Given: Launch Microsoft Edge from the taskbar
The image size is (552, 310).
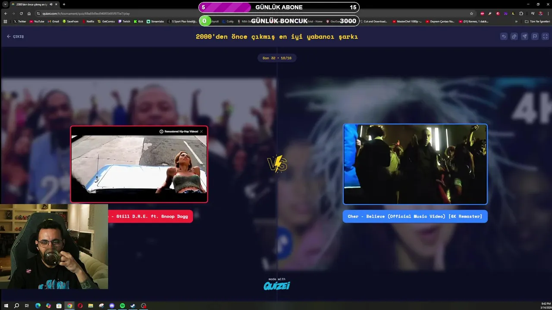Looking at the screenshot, I should pyautogui.click(x=38, y=306).
